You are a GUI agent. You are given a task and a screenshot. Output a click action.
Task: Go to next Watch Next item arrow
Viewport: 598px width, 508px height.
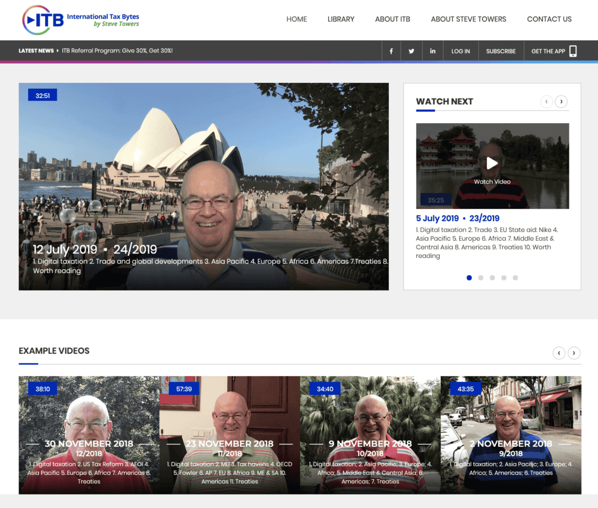561,101
